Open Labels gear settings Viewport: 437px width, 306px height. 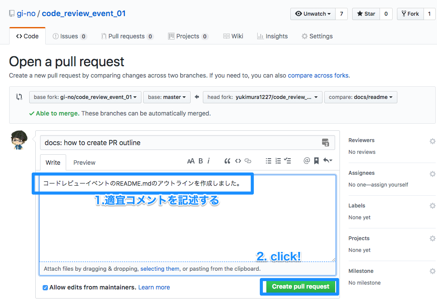432,206
